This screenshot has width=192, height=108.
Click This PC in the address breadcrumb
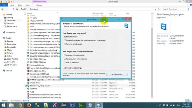tap(23, 9)
